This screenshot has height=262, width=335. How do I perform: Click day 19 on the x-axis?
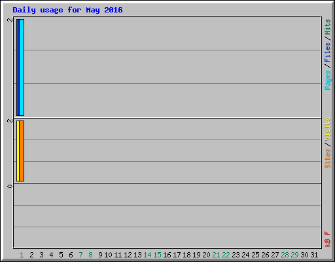point(196,255)
